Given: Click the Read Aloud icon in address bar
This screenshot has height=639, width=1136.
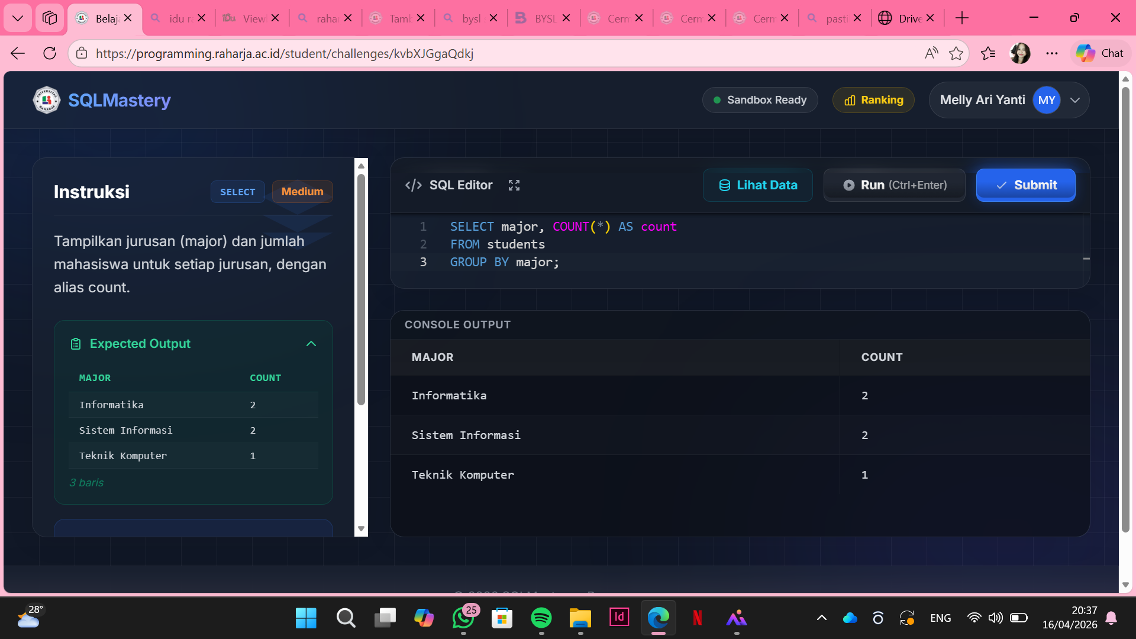Looking at the screenshot, I should pos(931,53).
